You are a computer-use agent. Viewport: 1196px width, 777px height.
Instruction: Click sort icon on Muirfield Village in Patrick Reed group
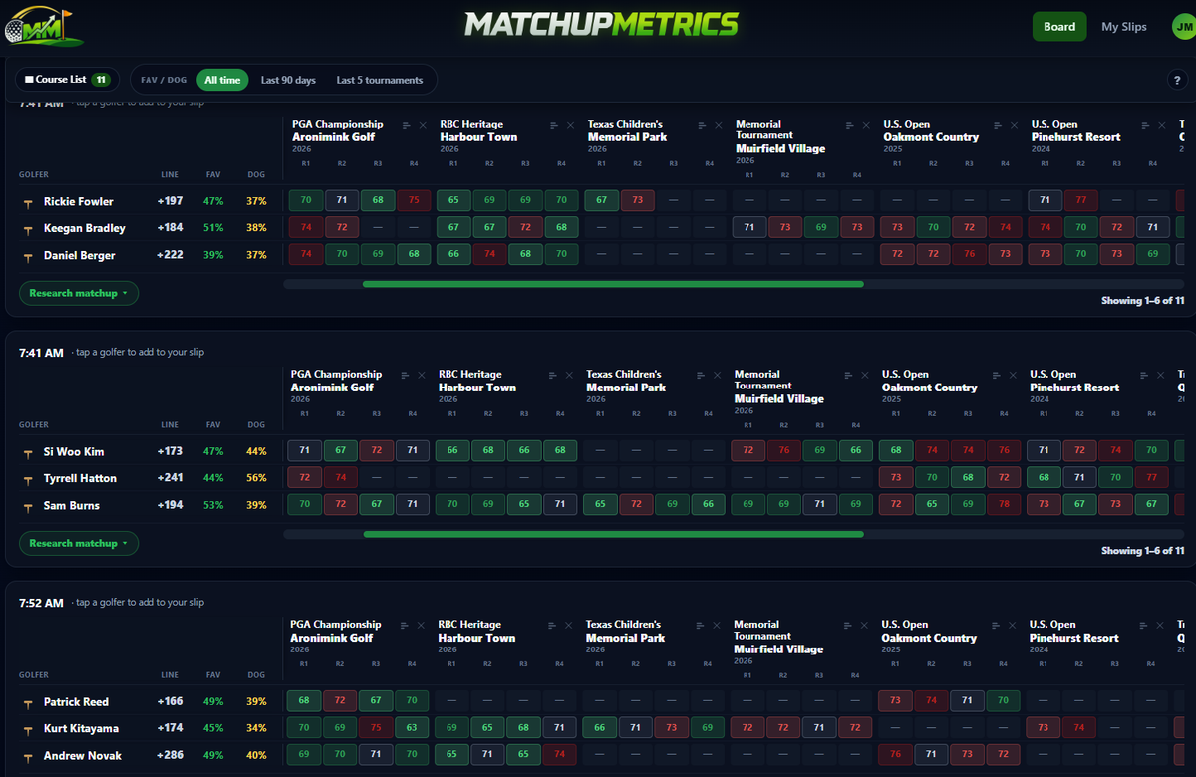[x=849, y=625]
